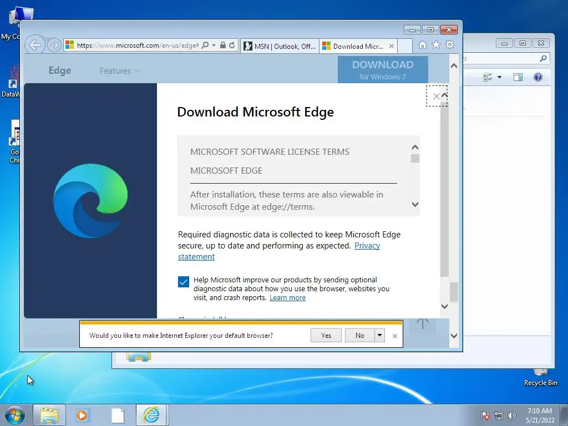568x426 pixels.
Task: Close the Download Microsoft Edge tab
Action: click(392, 46)
